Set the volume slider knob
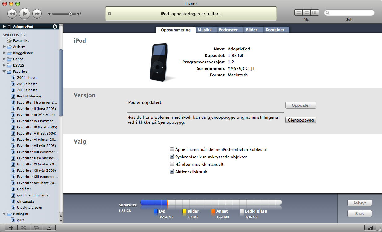Viewport: 382px width, 232px height. coord(71,14)
